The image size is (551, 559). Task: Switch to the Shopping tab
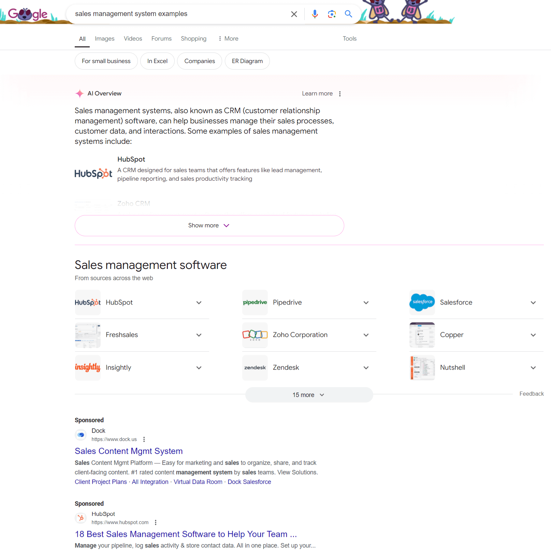(x=193, y=39)
